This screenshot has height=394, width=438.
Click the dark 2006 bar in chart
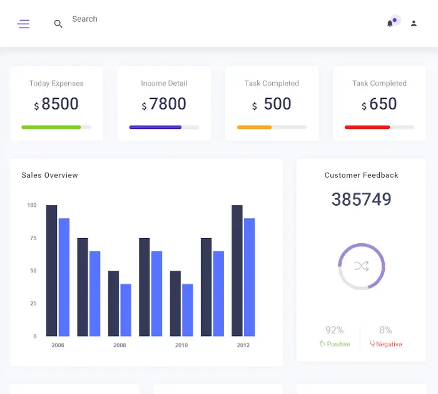[52, 271]
